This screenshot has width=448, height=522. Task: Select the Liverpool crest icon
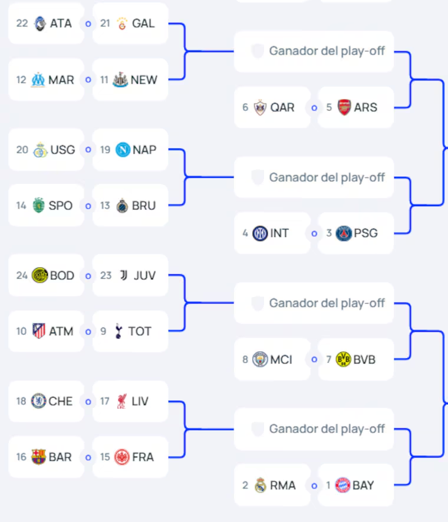click(122, 401)
